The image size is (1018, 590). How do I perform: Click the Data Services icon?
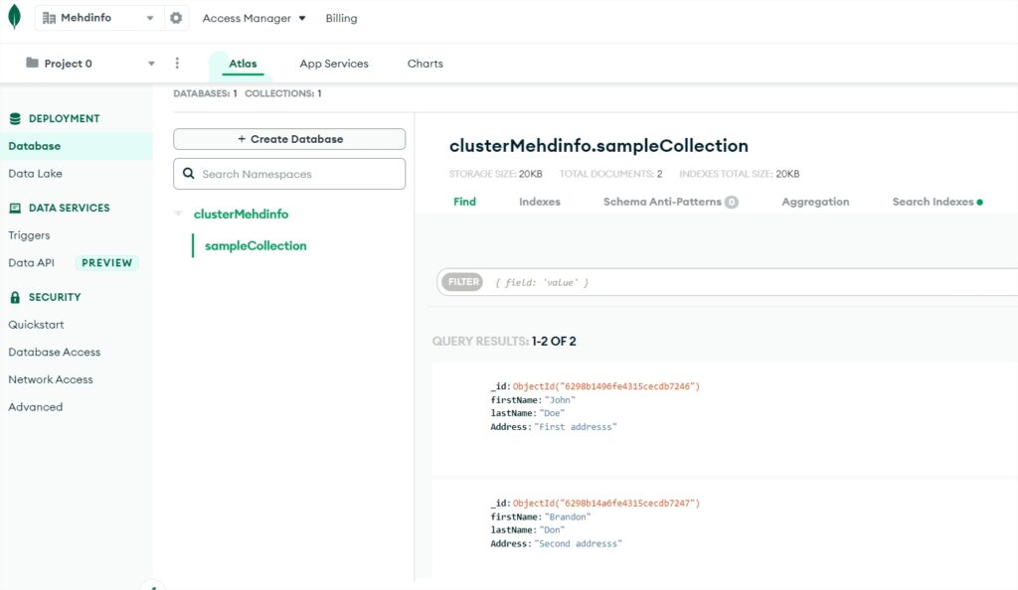pyautogui.click(x=15, y=209)
